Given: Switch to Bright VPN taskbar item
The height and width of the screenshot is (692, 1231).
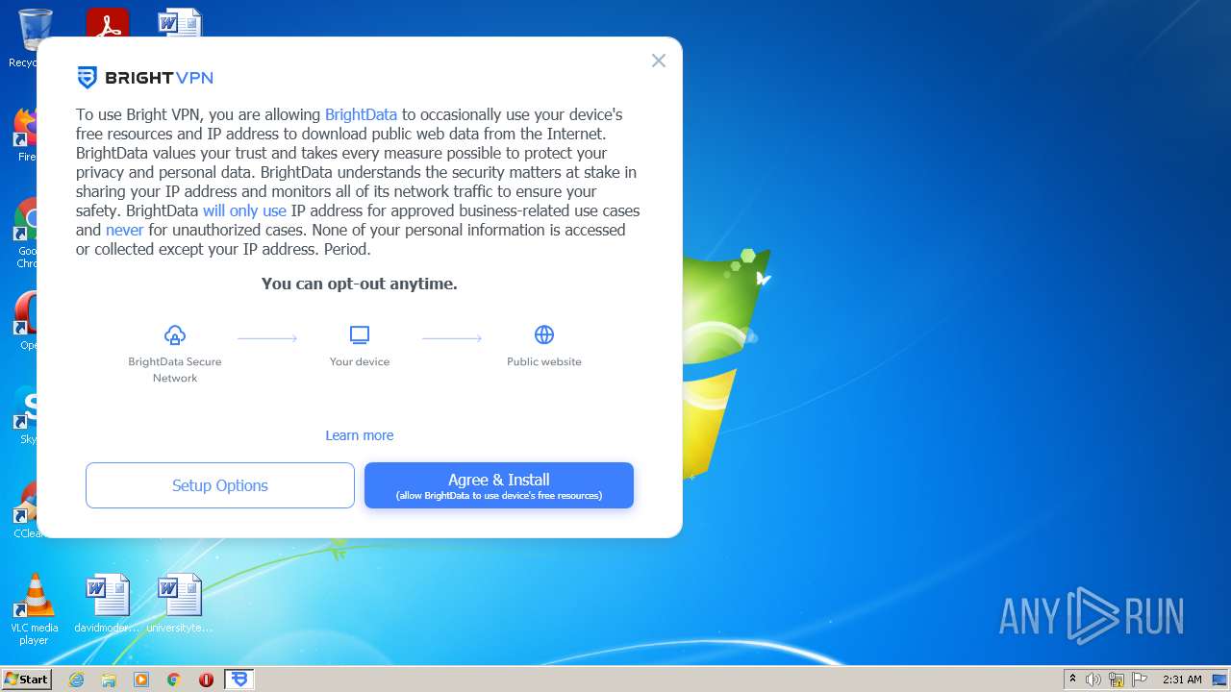Looking at the screenshot, I should 239,680.
